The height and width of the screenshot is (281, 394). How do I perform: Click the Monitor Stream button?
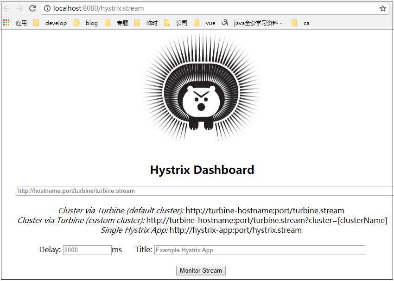click(201, 270)
